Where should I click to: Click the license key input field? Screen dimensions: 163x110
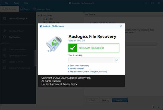pyautogui.click(x=91, y=60)
